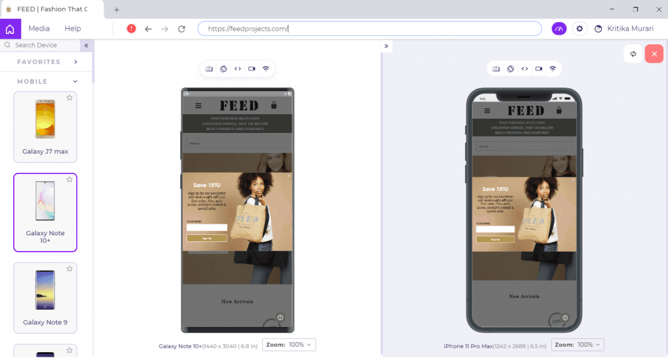Focus the feedprojects.com URL field
The image size is (668, 358).
[x=369, y=29]
